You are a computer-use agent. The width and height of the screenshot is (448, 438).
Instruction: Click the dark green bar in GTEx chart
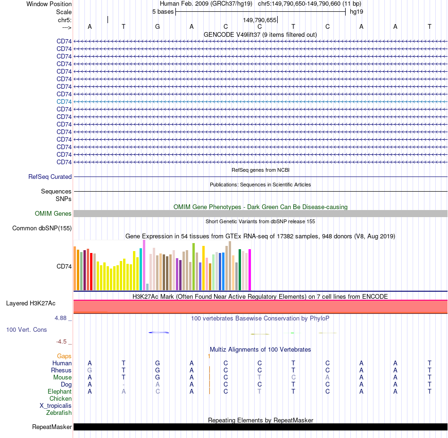240,270
